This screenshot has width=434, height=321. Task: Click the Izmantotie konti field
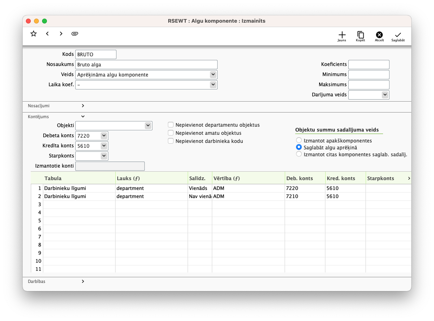click(110, 166)
